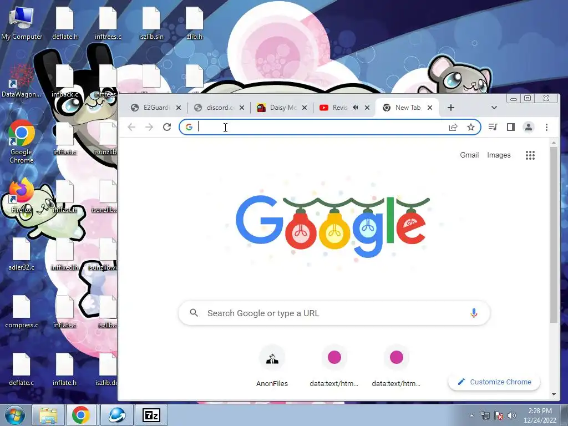The width and height of the screenshot is (568, 426).
Task: Click the network tray icon
Action: 485,415
